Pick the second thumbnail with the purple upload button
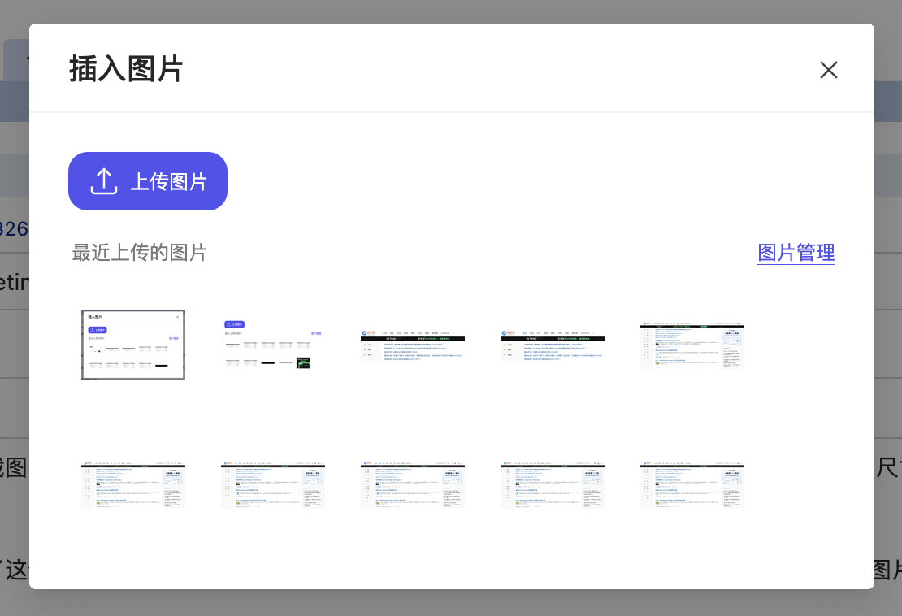This screenshot has width=902, height=616. click(x=273, y=345)
